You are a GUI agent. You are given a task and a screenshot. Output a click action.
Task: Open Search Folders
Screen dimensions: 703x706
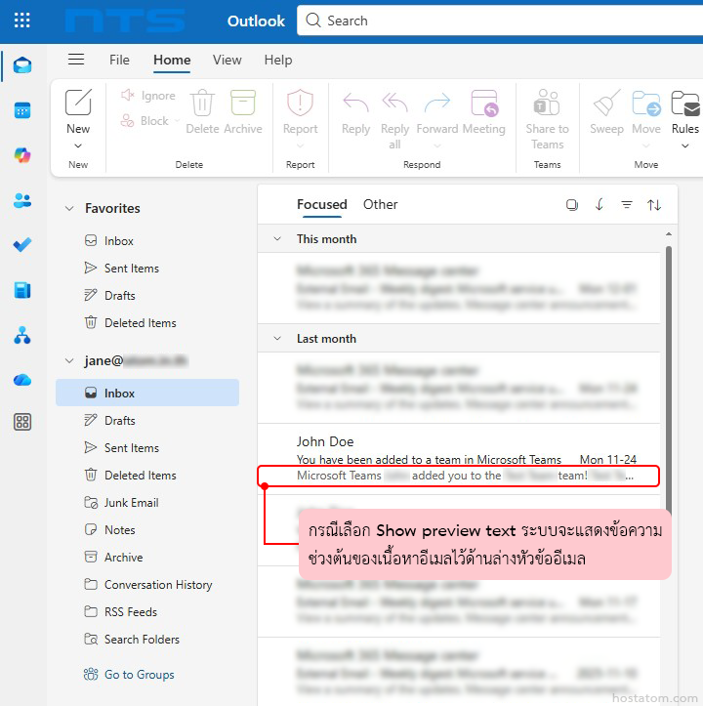pos(147,640)
